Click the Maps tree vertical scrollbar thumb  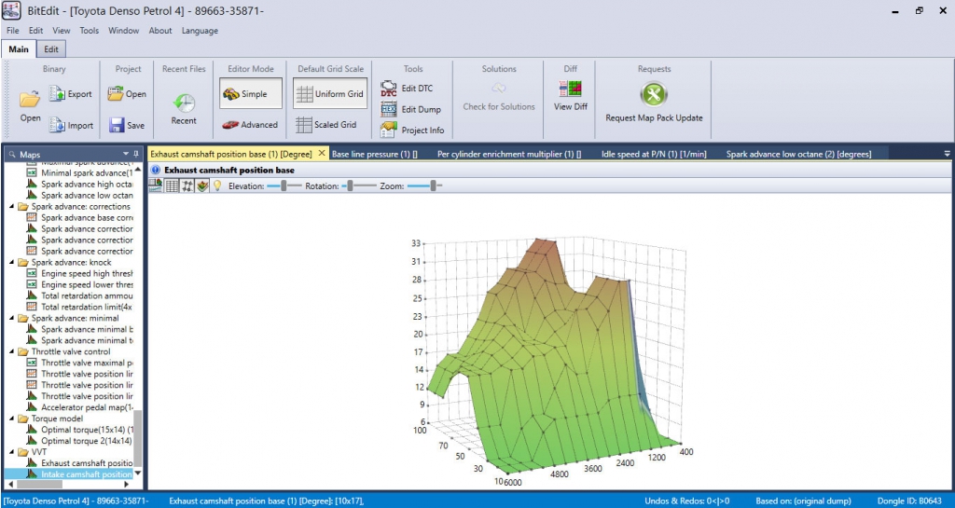(138, 438)
